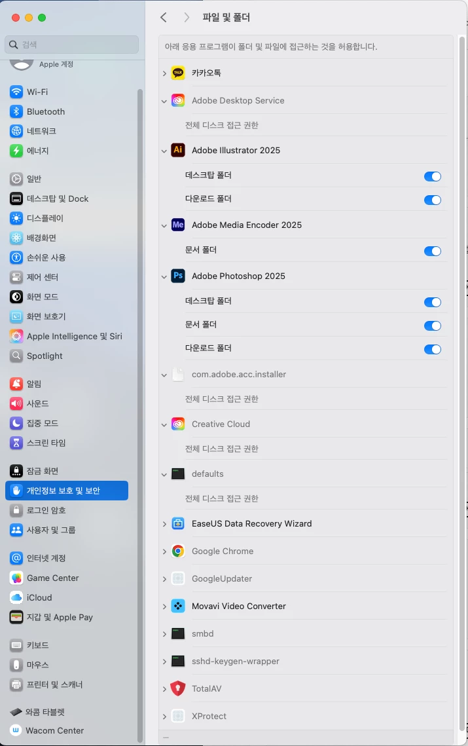Click the 잠금 화면 sidebar icon
This screenshot has height=746, width=468.
(16, 471)
